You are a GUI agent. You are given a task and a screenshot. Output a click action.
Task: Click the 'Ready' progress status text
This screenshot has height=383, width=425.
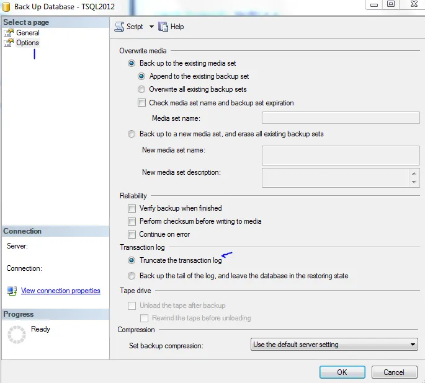point(40,329)
